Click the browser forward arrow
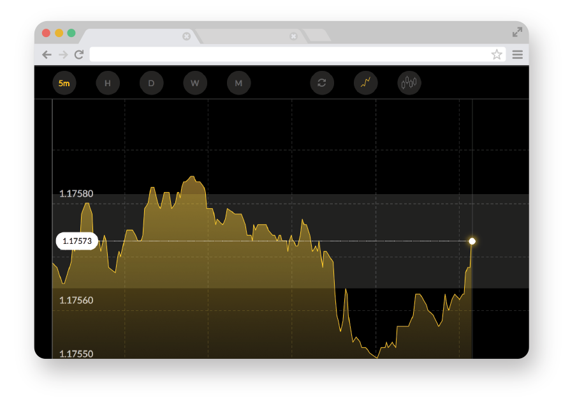This screenshot has width=577, height=408. click(x=62, y=55)
